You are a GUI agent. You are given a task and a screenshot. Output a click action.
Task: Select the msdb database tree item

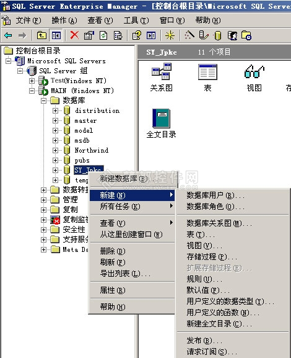pyautogui.click(x=82, y=140)
